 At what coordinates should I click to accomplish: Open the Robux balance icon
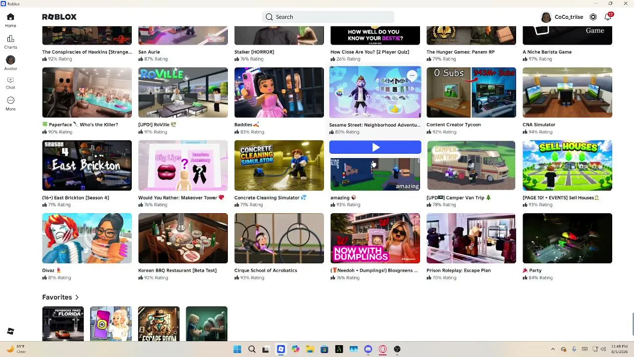click(x=593, y=17)
